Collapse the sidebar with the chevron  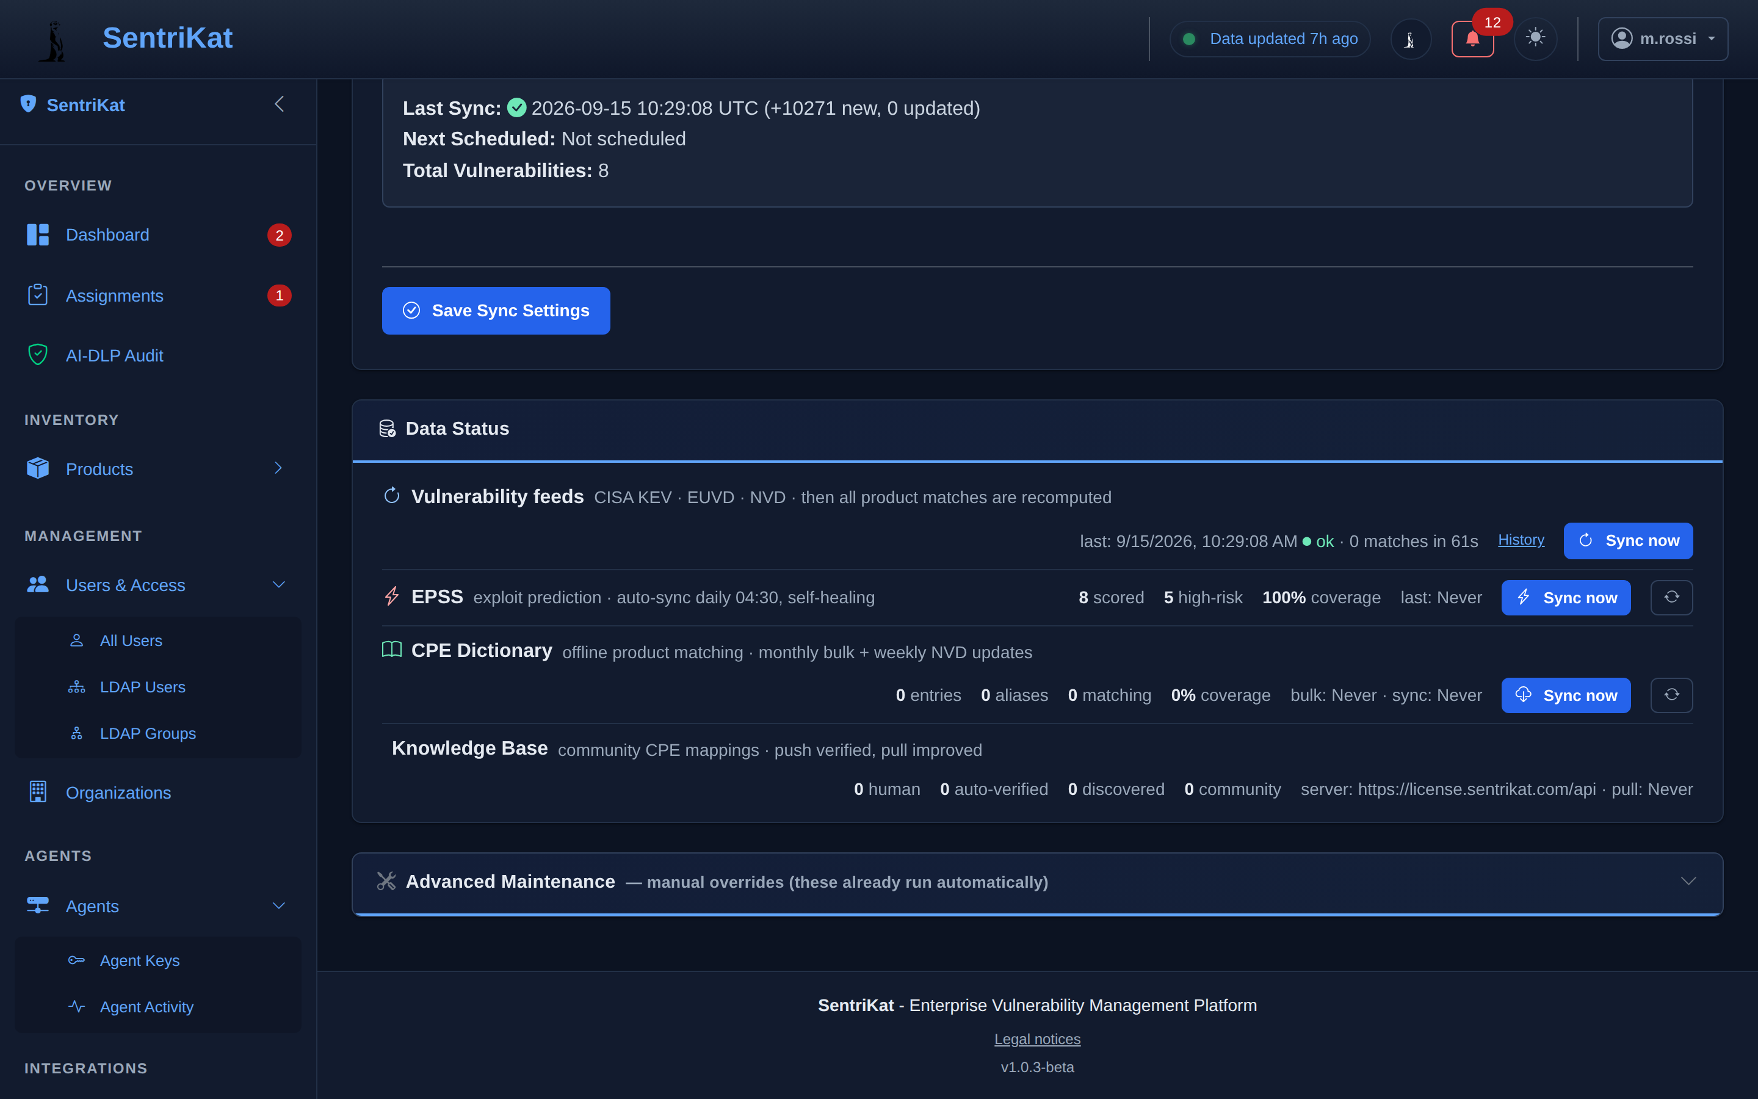(279, 104)
